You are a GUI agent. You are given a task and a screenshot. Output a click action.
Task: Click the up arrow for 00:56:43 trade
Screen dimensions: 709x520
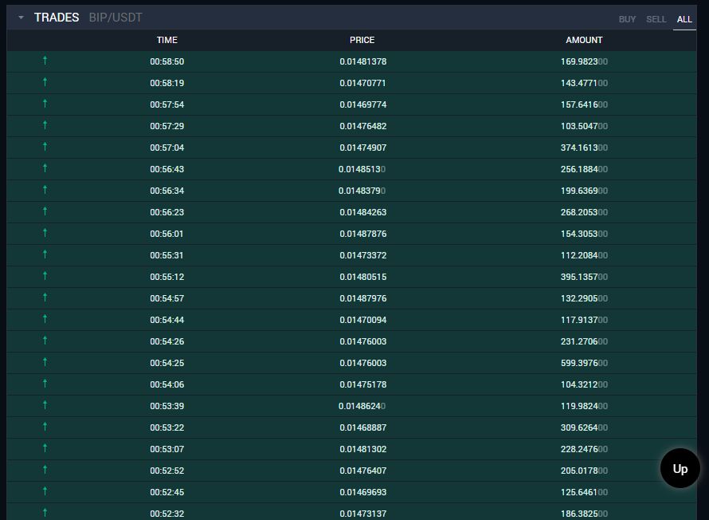[x=45, y=168]
